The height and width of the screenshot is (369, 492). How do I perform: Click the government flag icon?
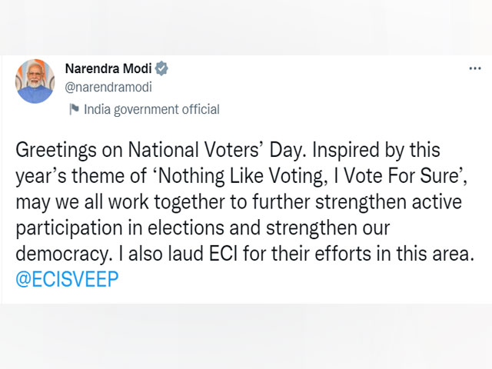(x=74, y=109)
